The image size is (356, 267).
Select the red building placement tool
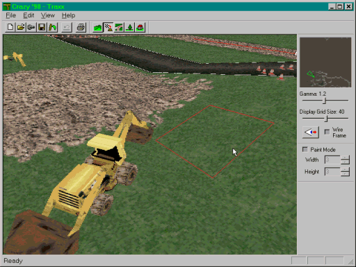pyautogui.click(x=140, y=27)
